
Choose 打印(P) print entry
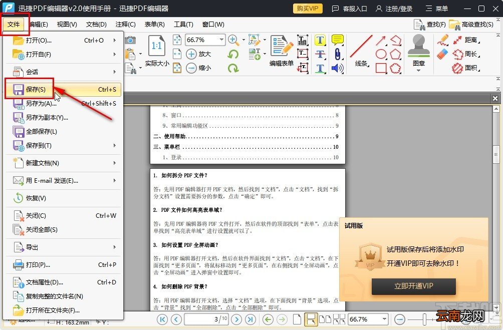(x=63, y=264)
